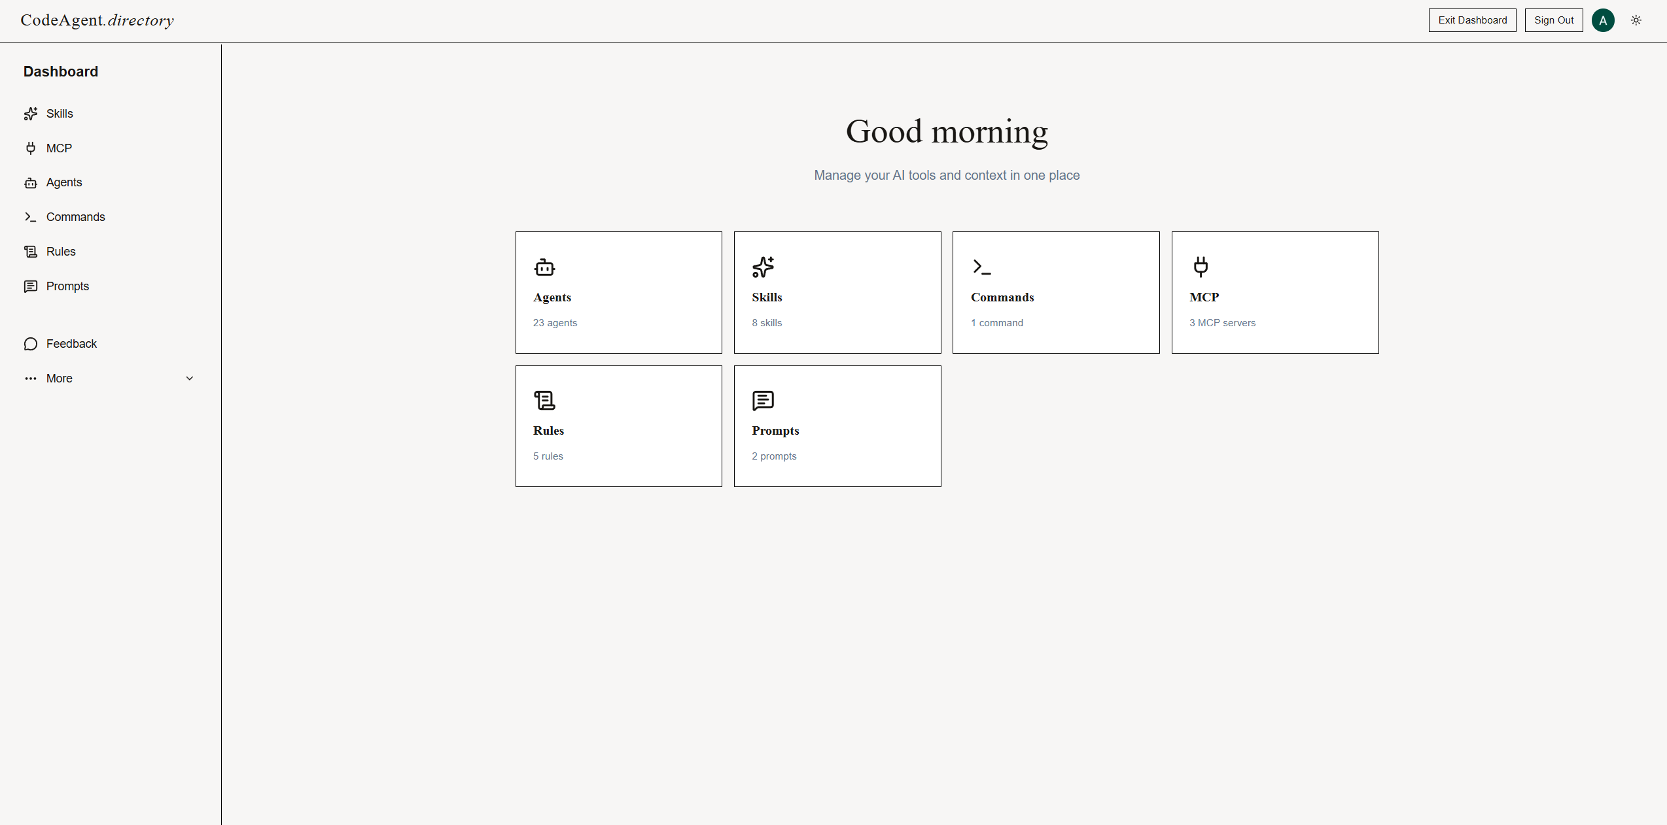Toggle the light/dark theme with the sun icon
Viewport: 1667px width, 825px height.
(x=1636, y=20)
